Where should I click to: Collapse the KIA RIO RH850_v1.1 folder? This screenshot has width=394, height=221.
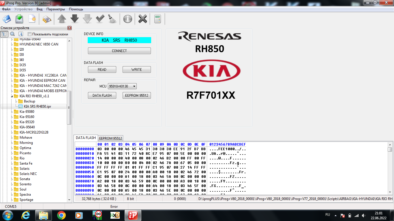coord(12,96)
